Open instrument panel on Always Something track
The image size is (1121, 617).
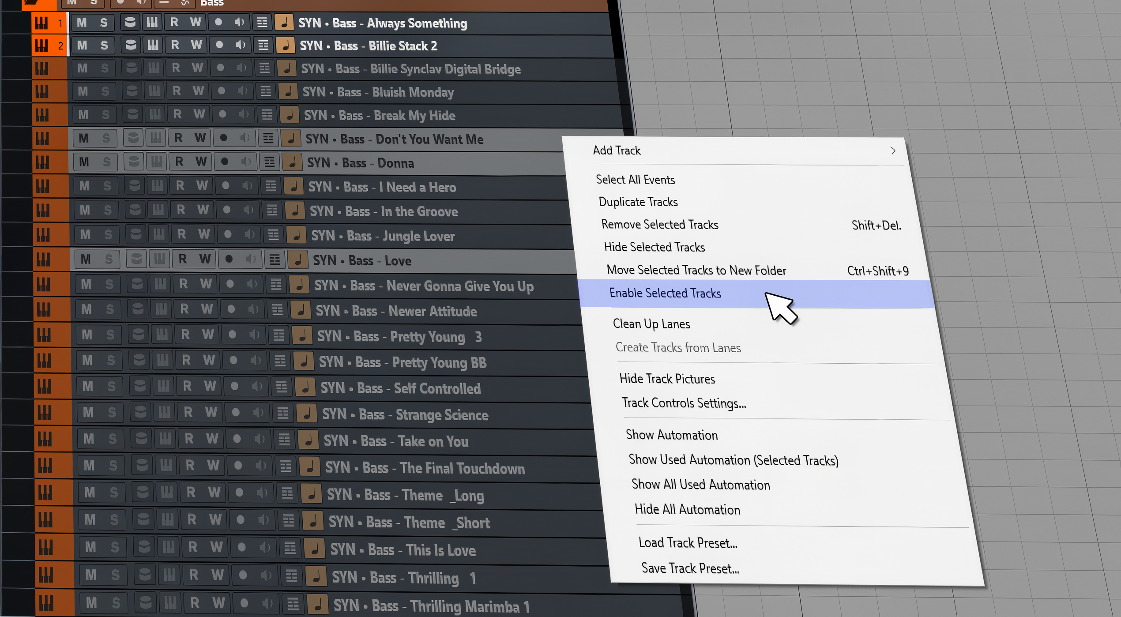pyautogui.click(x=152, y=23)
